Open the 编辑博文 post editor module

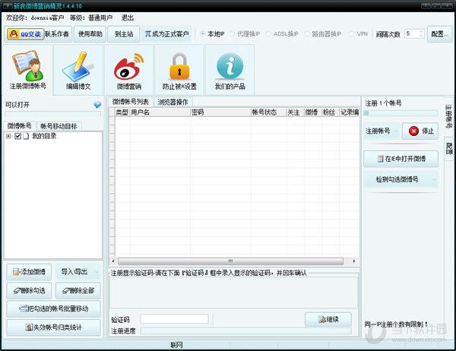click(x=78, y=70)
